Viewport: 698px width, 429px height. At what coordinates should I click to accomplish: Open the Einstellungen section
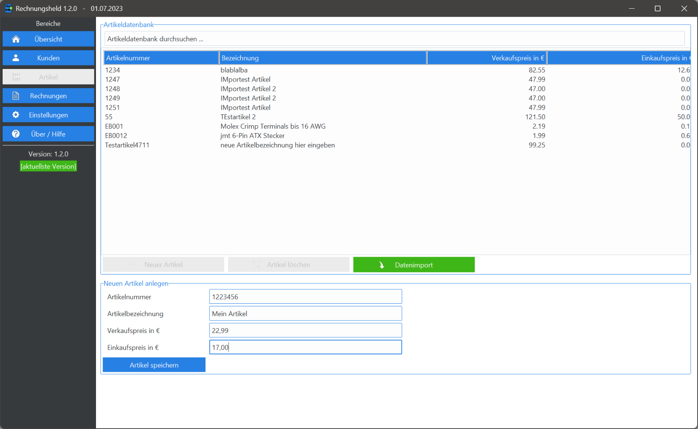coord(48,115)
